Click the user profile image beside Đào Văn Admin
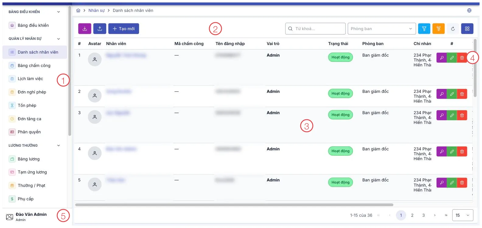The width and height of the screenshot is (482, 228). coord(10,217)
